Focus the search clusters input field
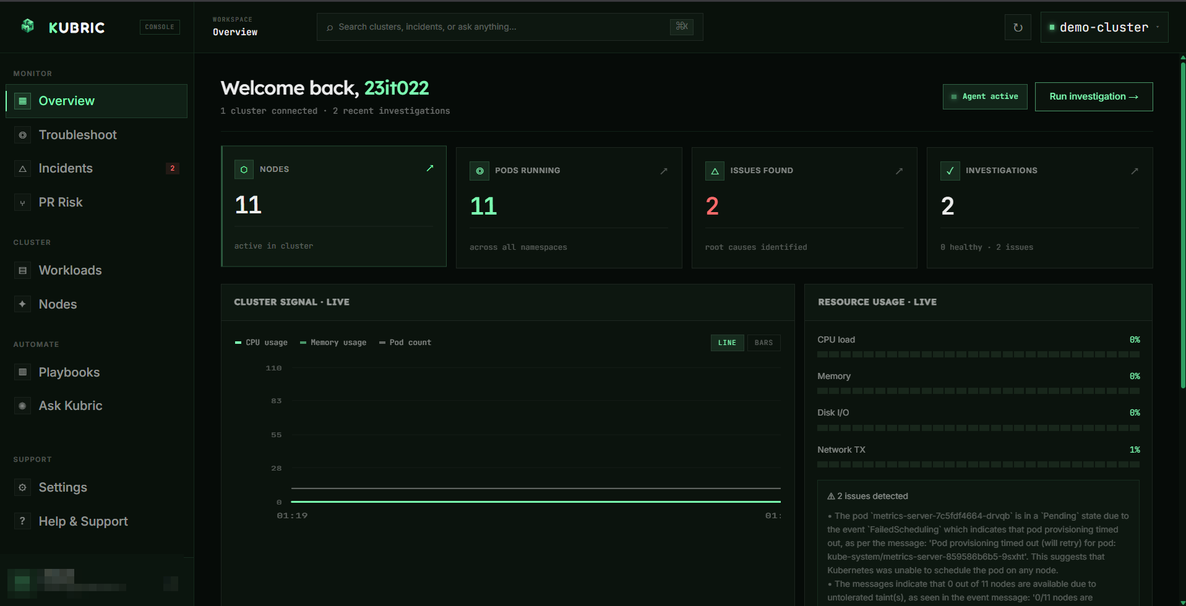 coord(510,27)
